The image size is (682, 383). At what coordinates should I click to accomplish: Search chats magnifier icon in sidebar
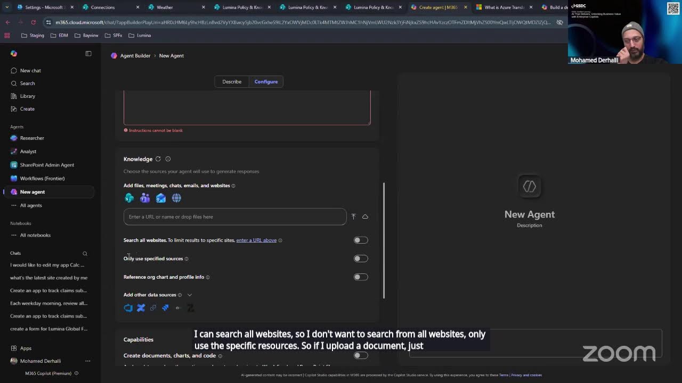85,254
